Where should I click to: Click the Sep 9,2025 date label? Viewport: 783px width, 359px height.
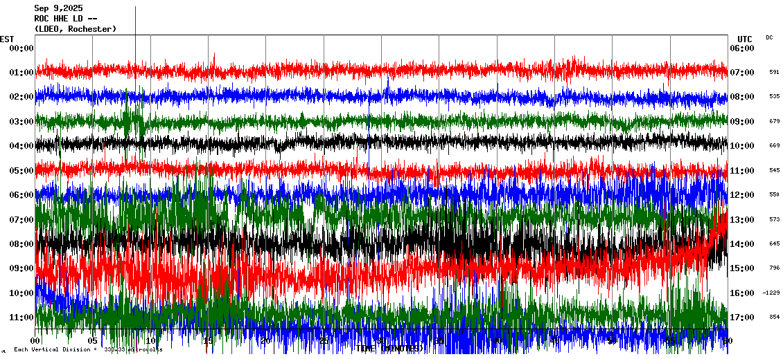click(x=58, y=8)
